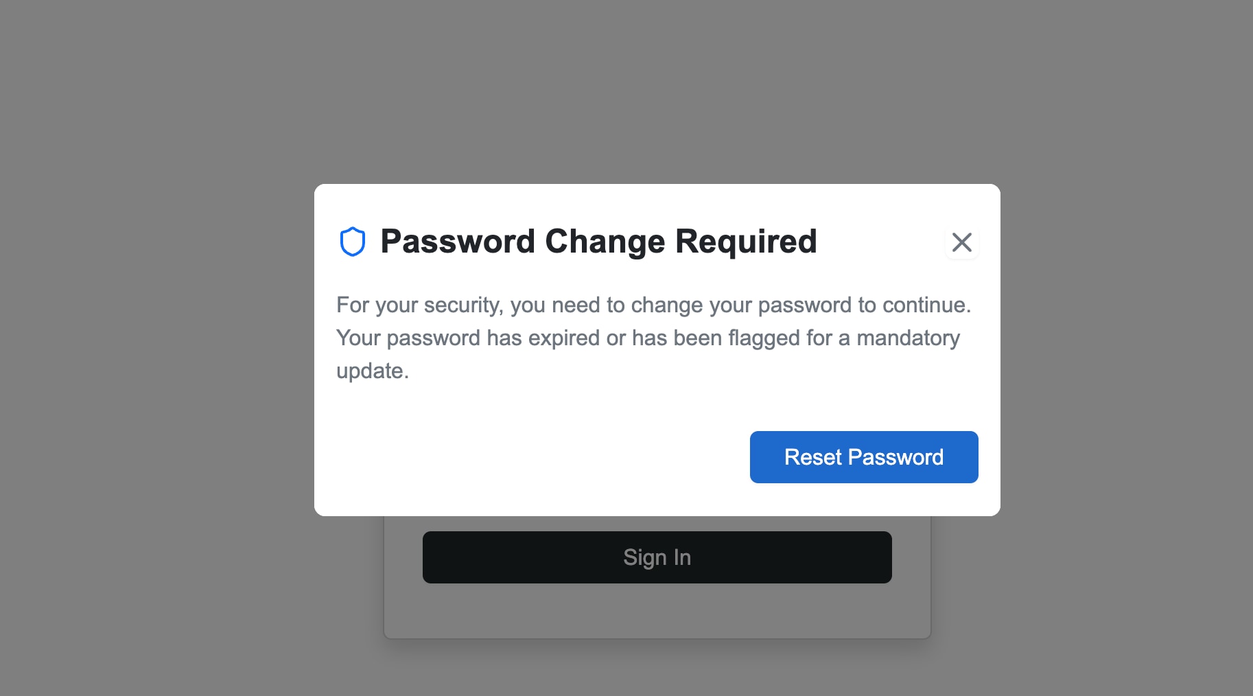Click the line "Your password has expired"
The image size is (1253, 696).
pyautogui.click(x=648, y=338)
